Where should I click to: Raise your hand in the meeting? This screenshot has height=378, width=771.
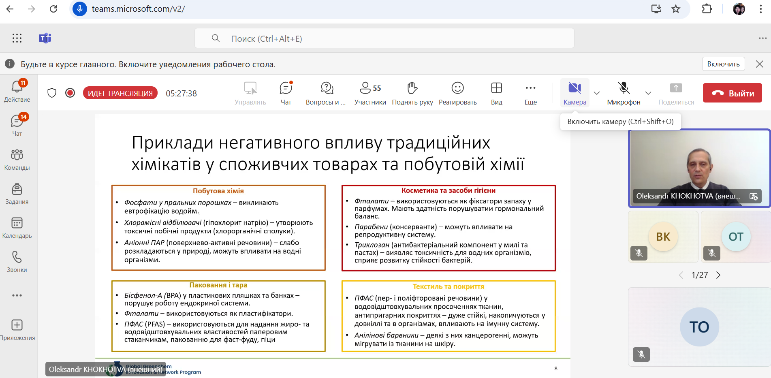(x=412, y=93)
